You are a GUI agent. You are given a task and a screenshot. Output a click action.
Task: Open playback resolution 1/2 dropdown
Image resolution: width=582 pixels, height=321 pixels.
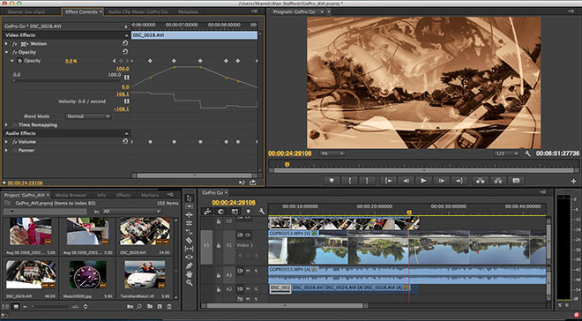coord(506,153)
